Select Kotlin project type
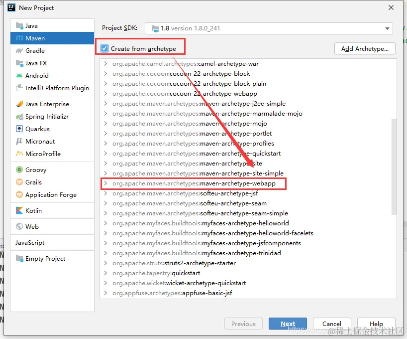The height and width of the screenshot is (339, 407). [x=52, y=210]
